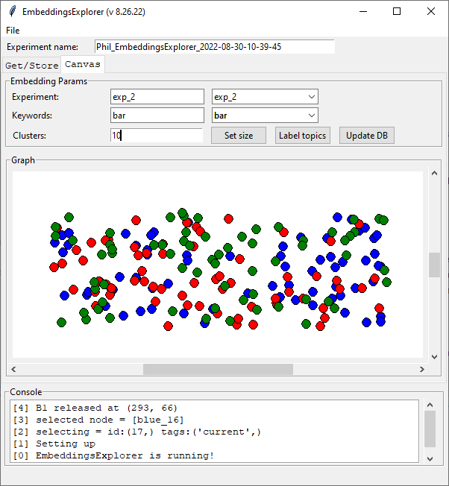Click the Label topics button

(x=303, y=135)
